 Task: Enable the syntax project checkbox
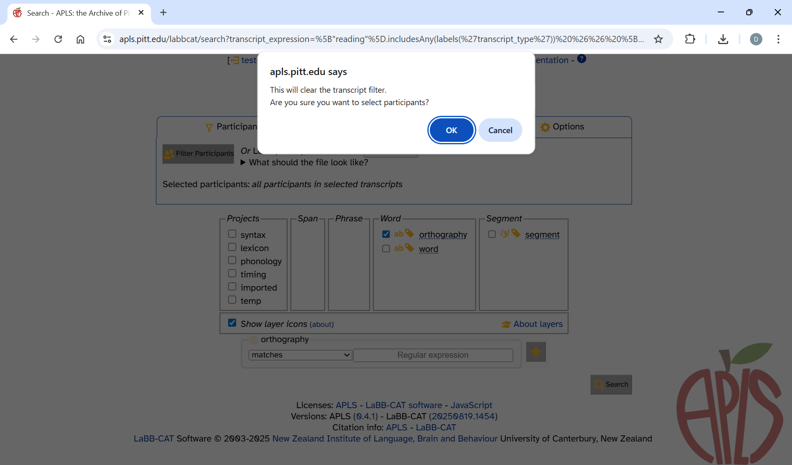232,234
